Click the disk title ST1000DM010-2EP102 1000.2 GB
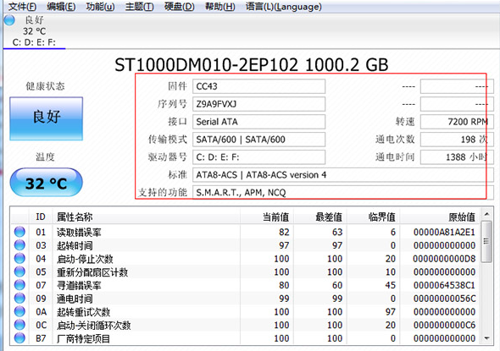 252,65
